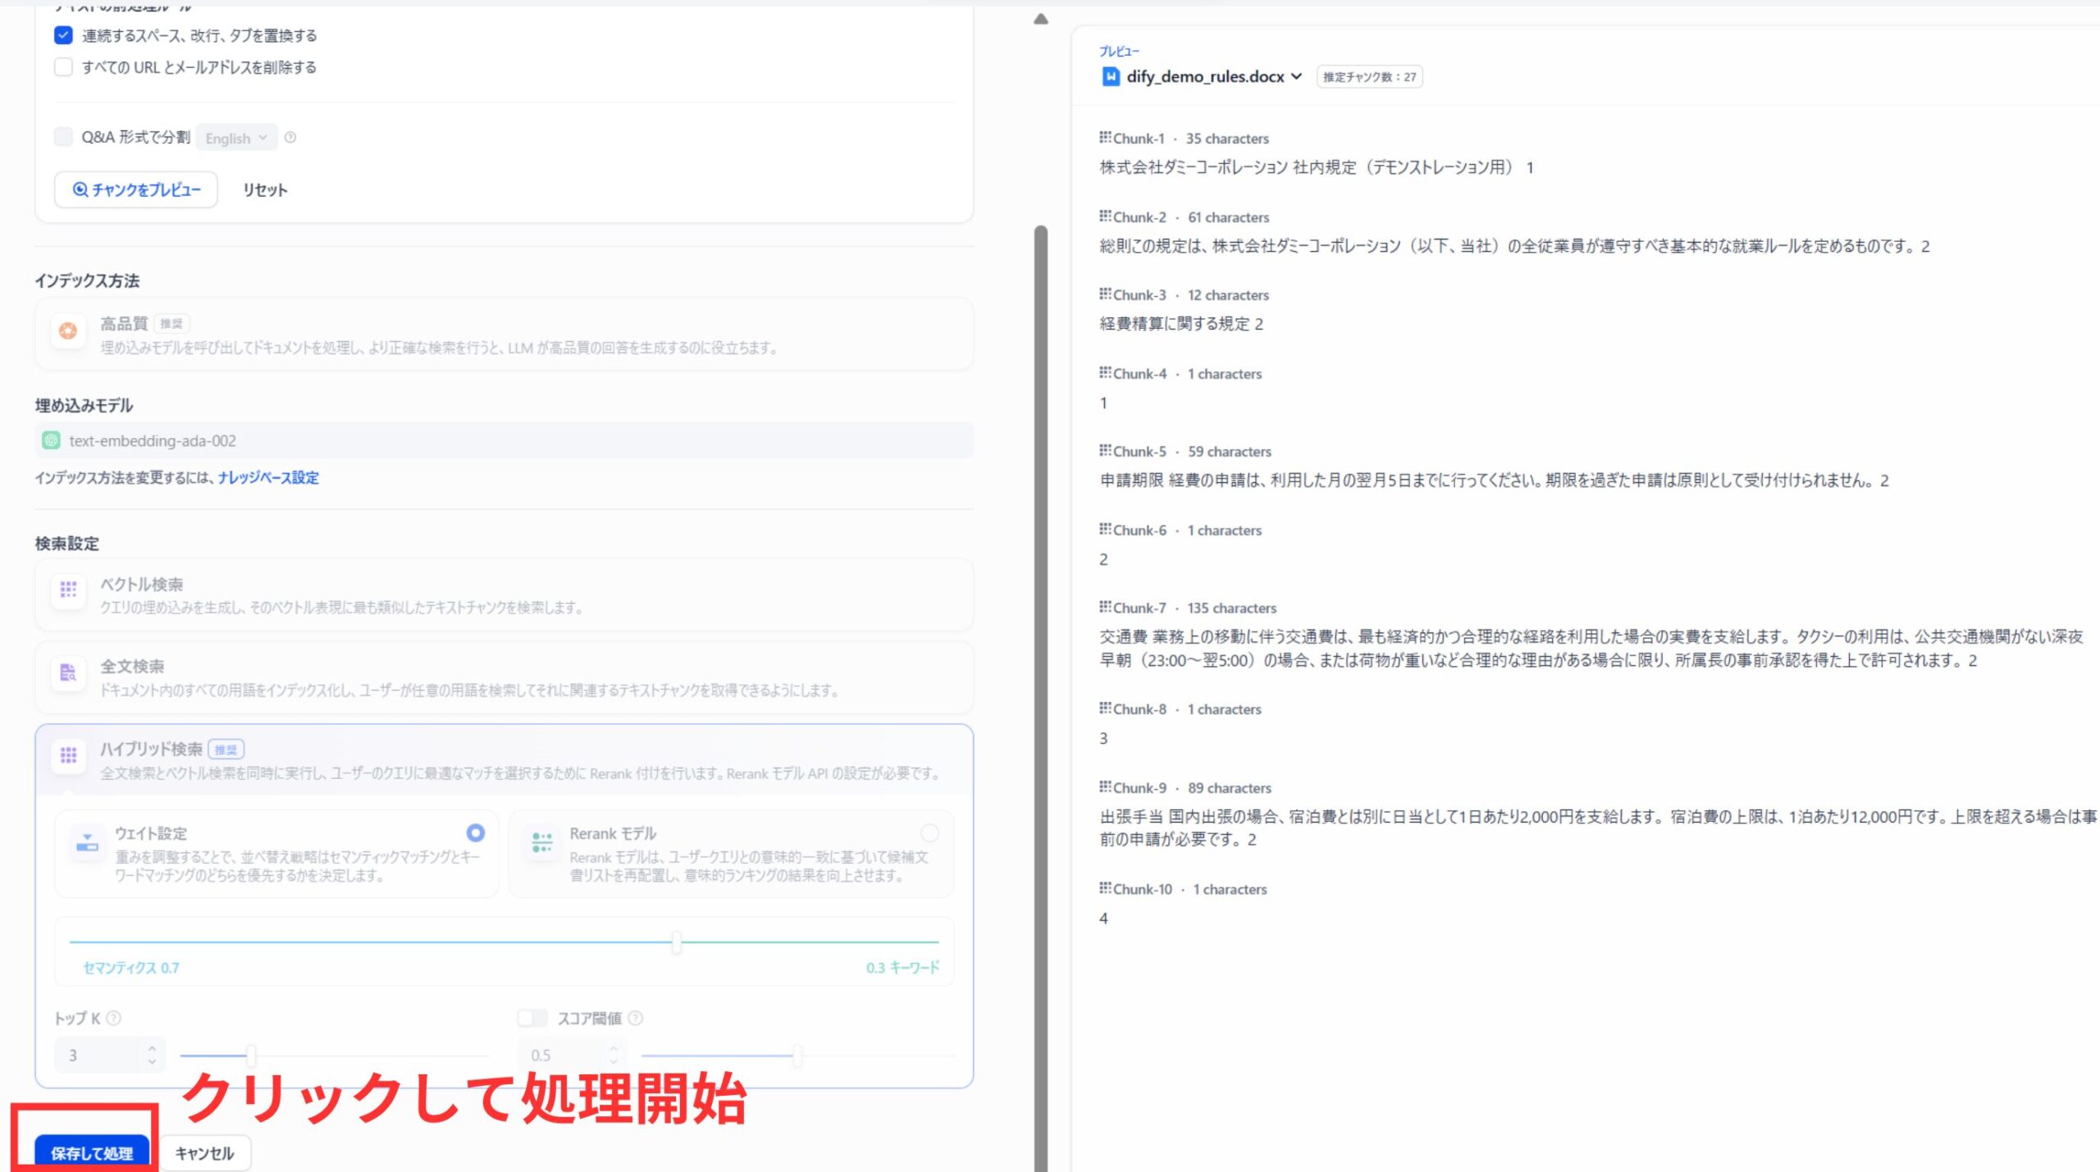The image size is (2100, 1172).
Task: Click the Chunk-8 grid icon
Action: click(1105, 708)
